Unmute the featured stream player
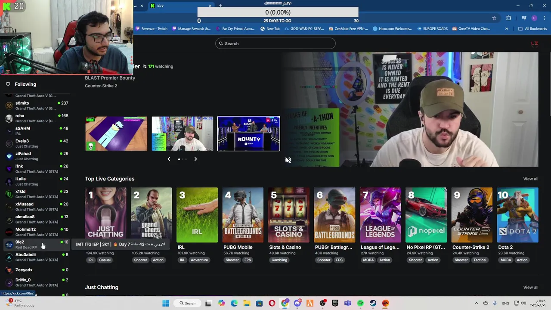 click(288, 160)
